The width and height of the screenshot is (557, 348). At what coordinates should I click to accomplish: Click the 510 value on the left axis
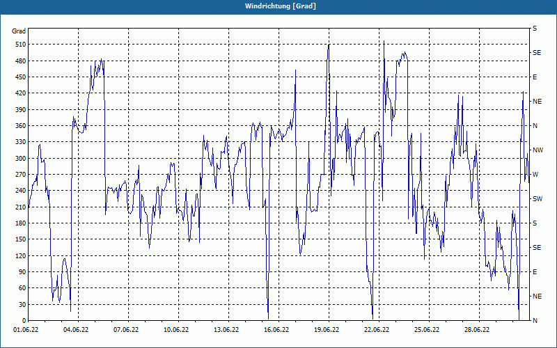[x=21, y=45]
